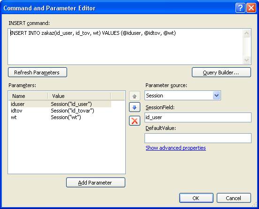
Task: Open the Parameter source dropdown
Action: pos(217,96)
